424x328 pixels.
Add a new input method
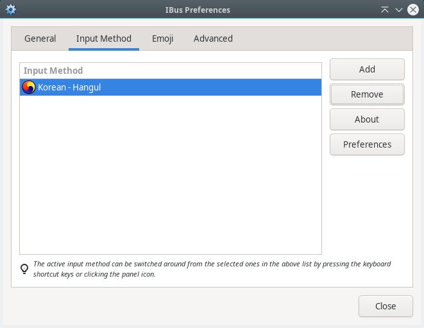[367, 69]
